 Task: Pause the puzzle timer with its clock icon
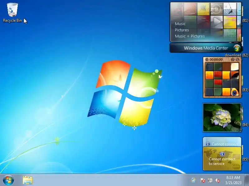(x=207, y=60)
